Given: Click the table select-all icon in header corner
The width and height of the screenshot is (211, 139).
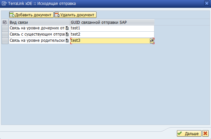Looking at the screenshot, I should pos(5,22).
